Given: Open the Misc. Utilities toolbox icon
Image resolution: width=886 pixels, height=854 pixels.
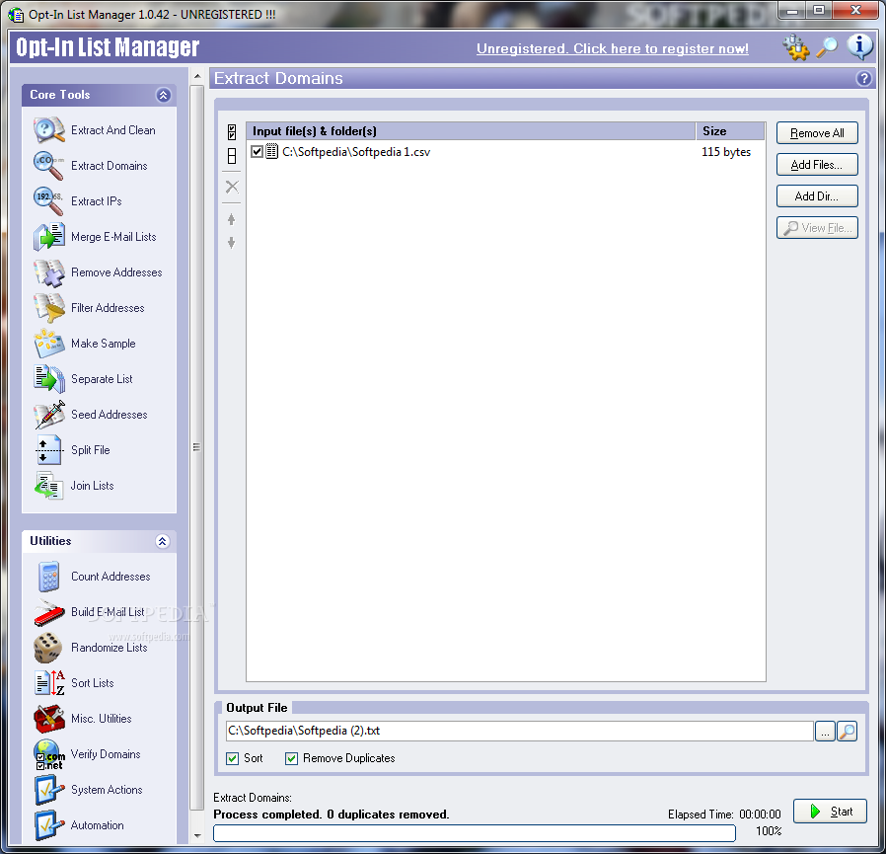Looking at the screenshot, I should (x=48, y=719).
